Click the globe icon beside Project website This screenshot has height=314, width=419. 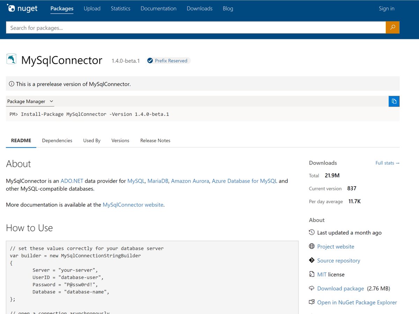point(312,246)
